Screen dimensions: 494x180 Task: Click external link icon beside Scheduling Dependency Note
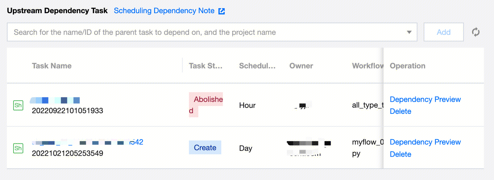pos(222,11)
